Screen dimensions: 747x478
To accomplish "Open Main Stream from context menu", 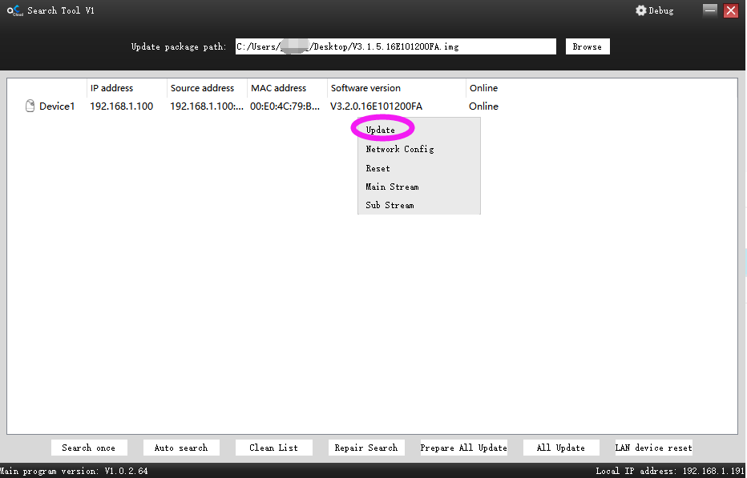I will pyautogui.click(x=392, y=187).
